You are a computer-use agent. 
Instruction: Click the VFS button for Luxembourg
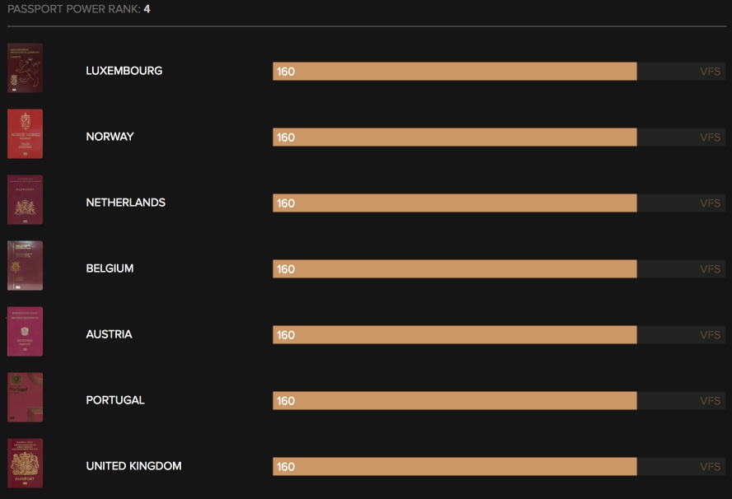click(x=710, y=72)
